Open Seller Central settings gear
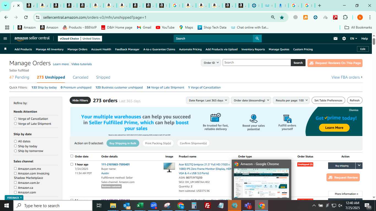376x211 pixels. (344, 38)
